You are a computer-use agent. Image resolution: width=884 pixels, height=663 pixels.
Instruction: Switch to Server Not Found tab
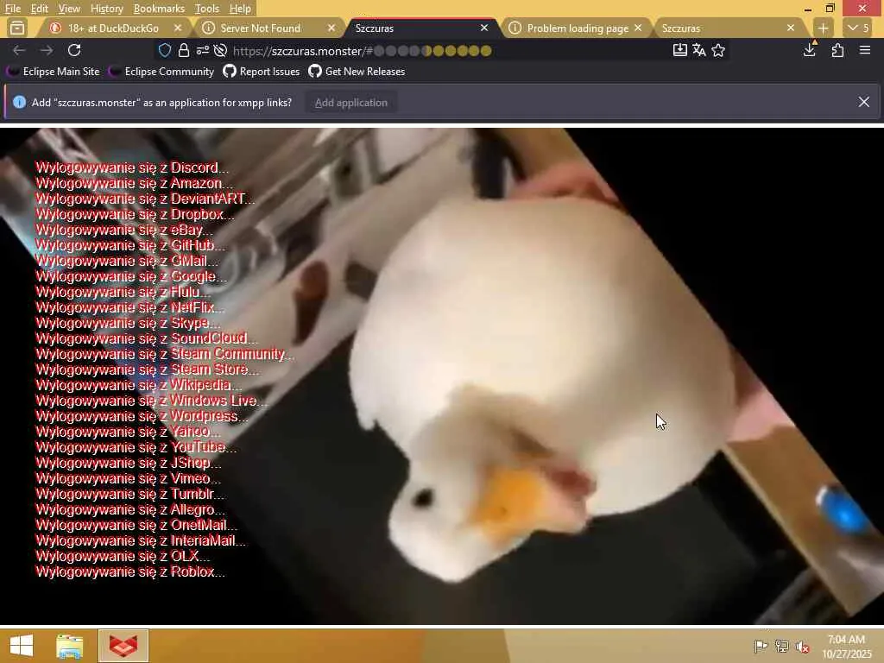coord(260,28)
